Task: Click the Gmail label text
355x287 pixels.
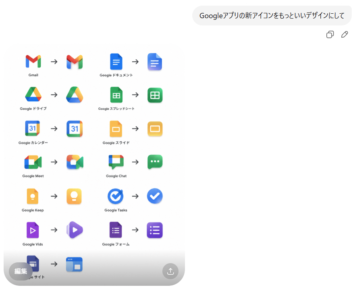Action: [33, 75]
